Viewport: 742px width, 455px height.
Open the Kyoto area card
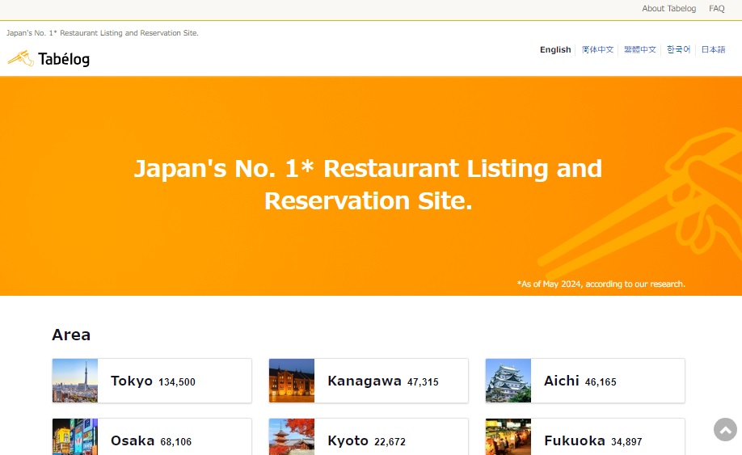point(369,437)
